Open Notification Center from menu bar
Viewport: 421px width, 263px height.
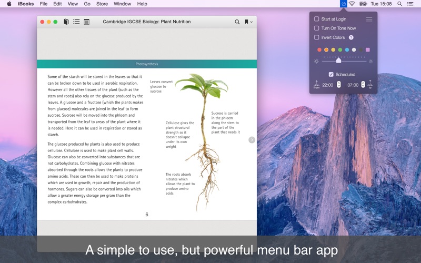[410, 4]
